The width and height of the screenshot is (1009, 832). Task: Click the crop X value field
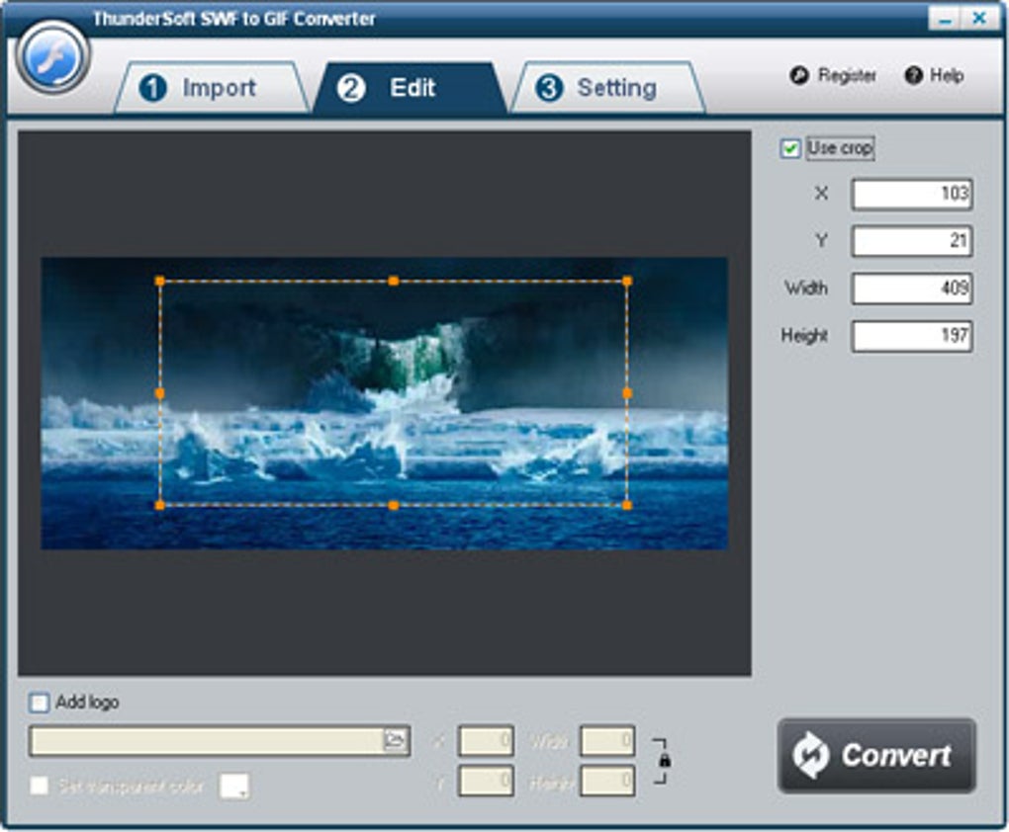[911, 195]
